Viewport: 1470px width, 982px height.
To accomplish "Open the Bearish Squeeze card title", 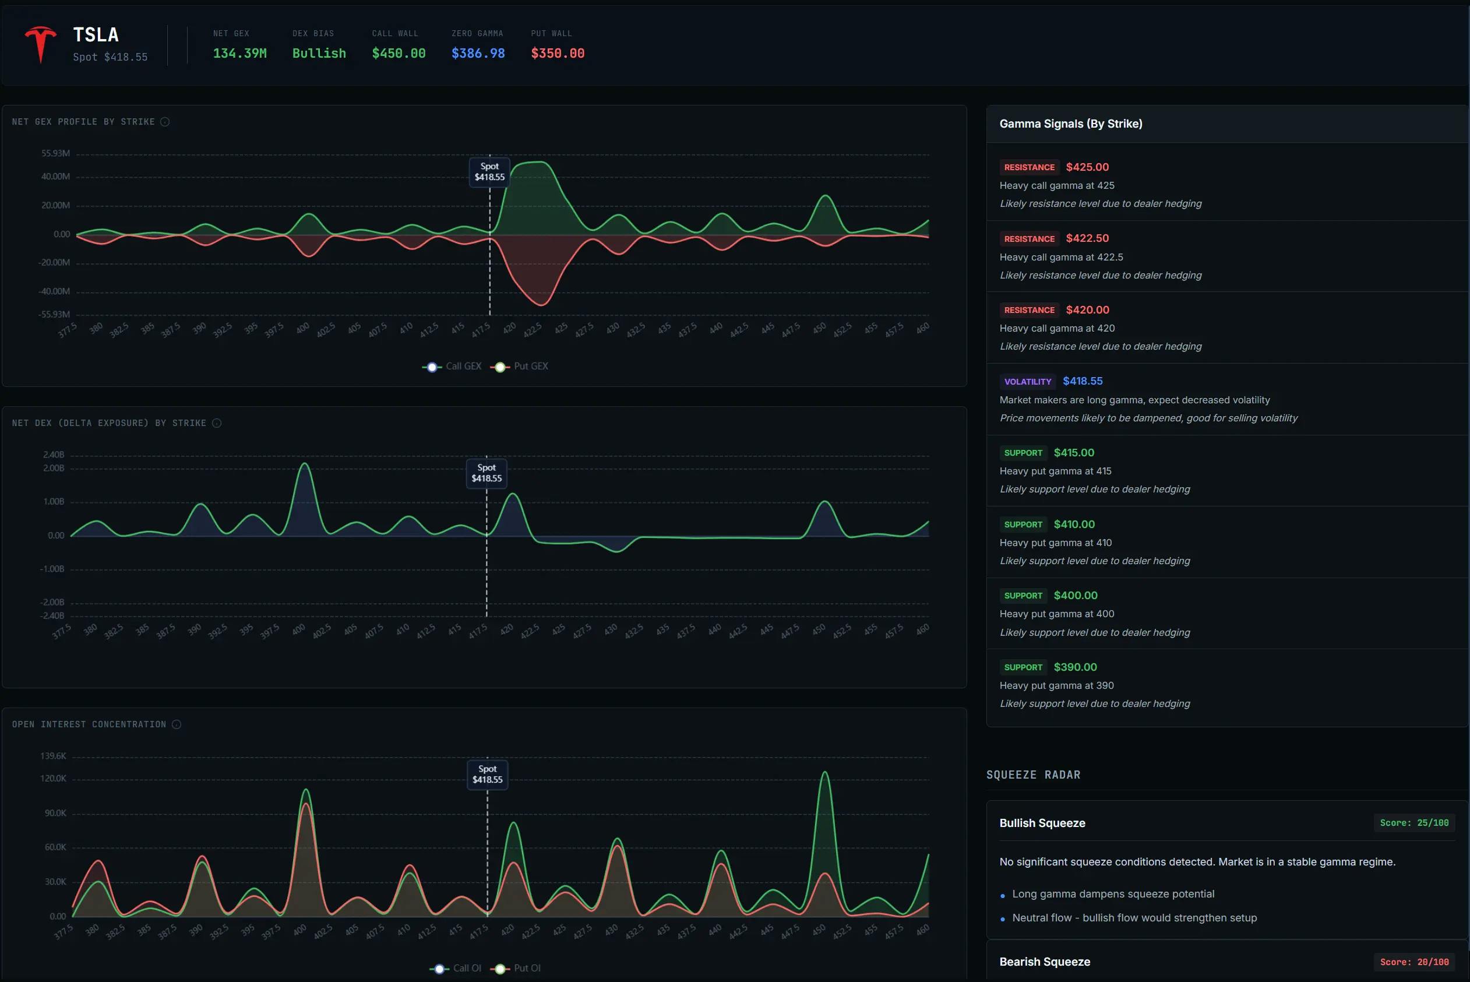I will [1045, 962].
